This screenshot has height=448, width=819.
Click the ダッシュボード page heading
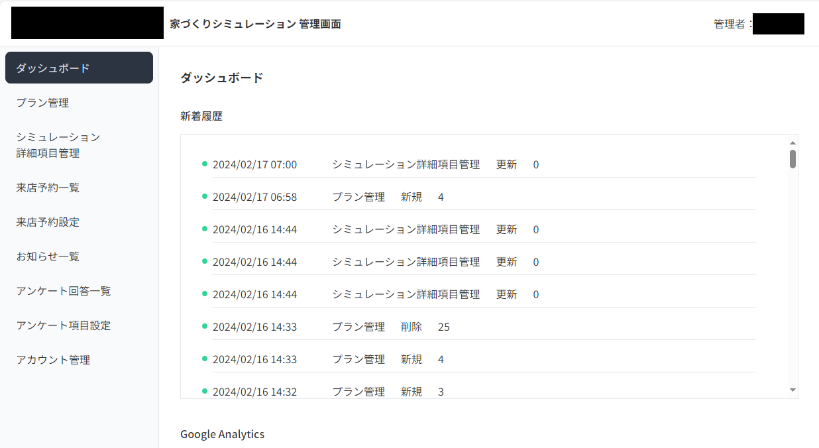[222, 78]
